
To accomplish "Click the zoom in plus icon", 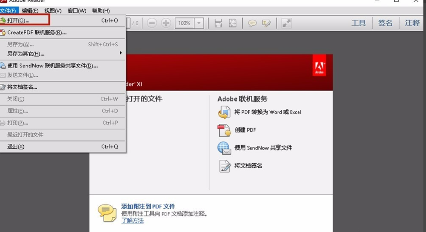I will (x=166, y=23).
